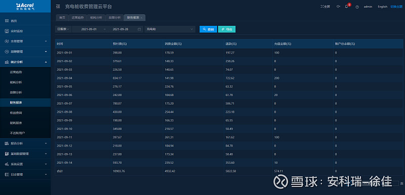Click the 261.31 consumption value
This screenshot has height=195, width=405.
(169, 137)
